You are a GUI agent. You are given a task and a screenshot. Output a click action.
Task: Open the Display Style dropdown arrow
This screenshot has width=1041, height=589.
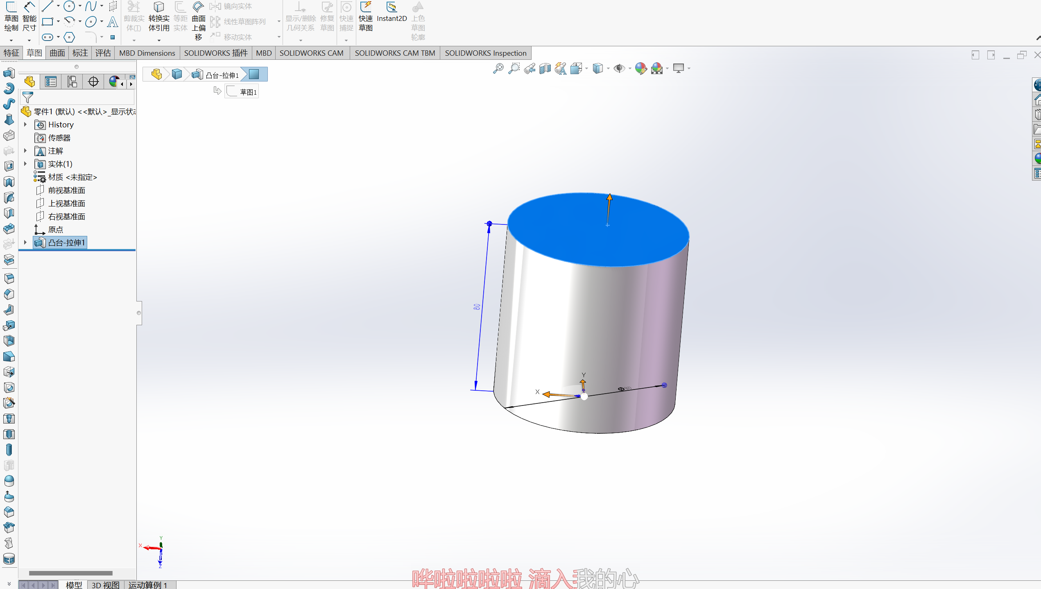608,68
